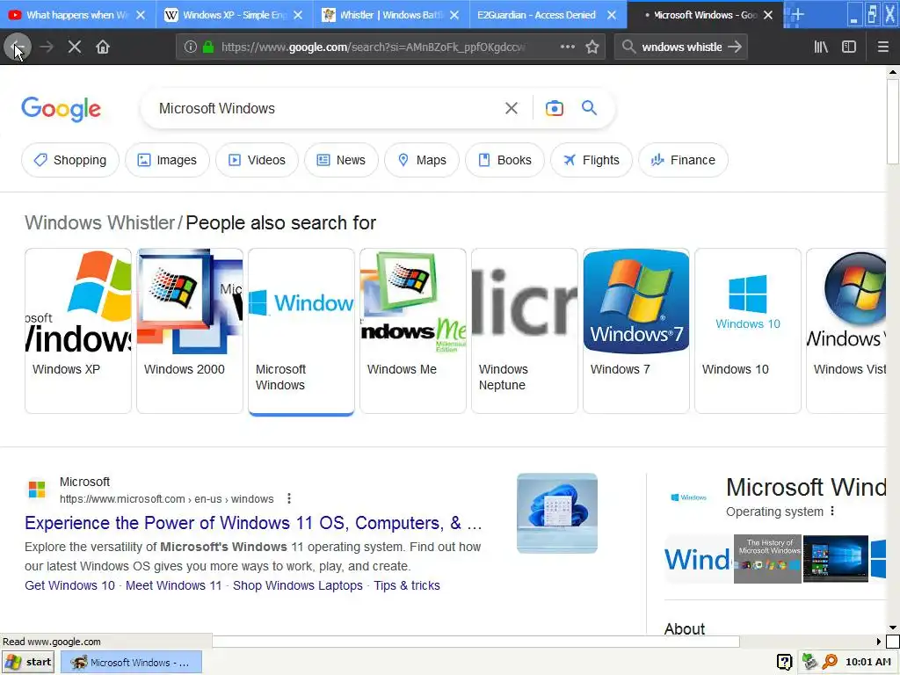Screen dimensions: 900x675
Task: Stop loading the page
Action: point(75,47)
